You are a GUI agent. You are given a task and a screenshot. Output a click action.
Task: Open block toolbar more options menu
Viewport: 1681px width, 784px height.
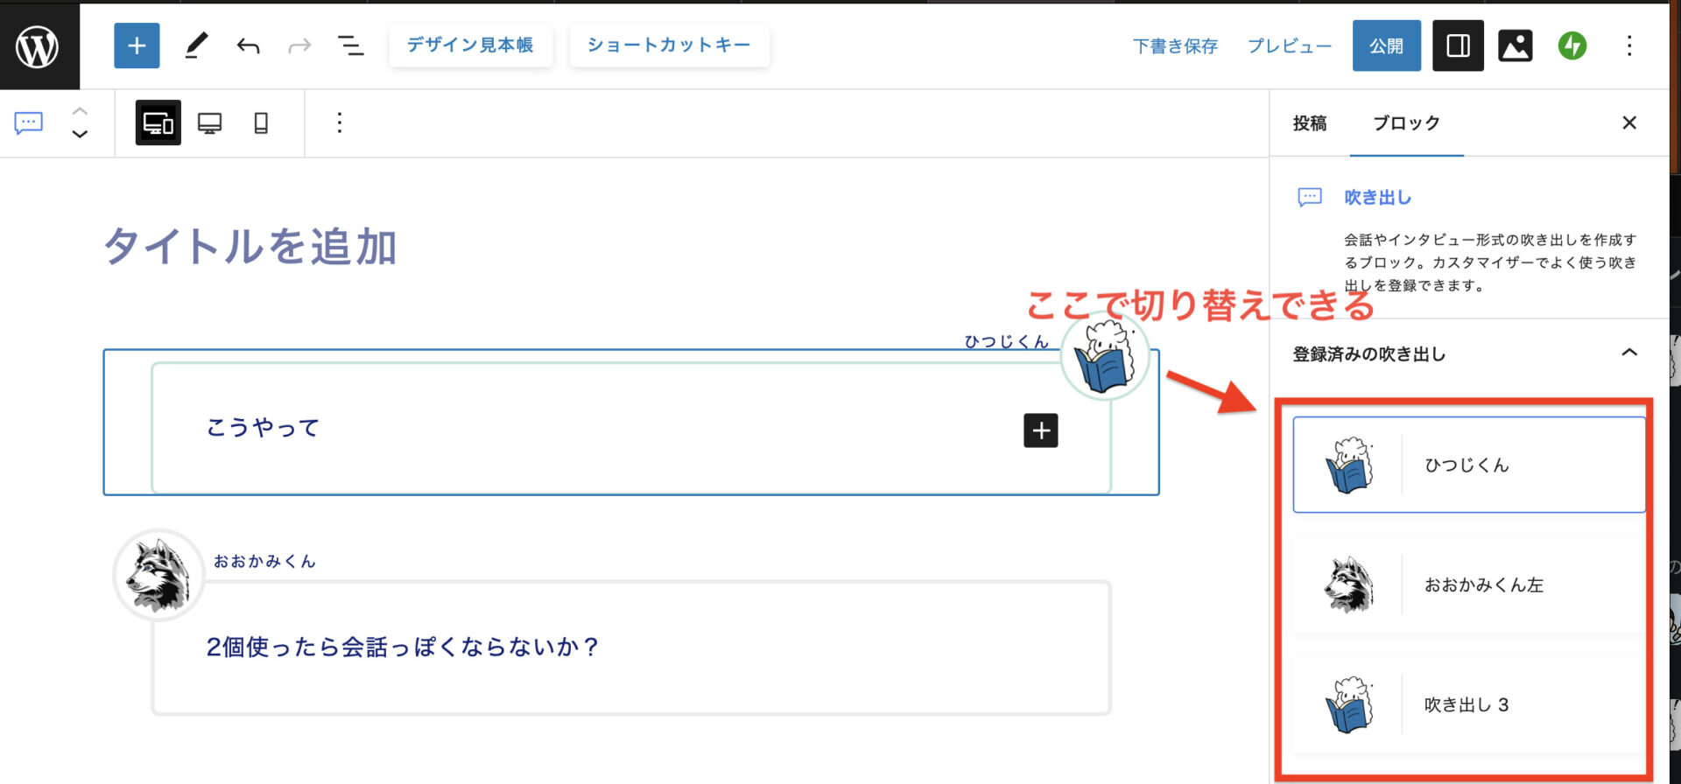point(340,122)
